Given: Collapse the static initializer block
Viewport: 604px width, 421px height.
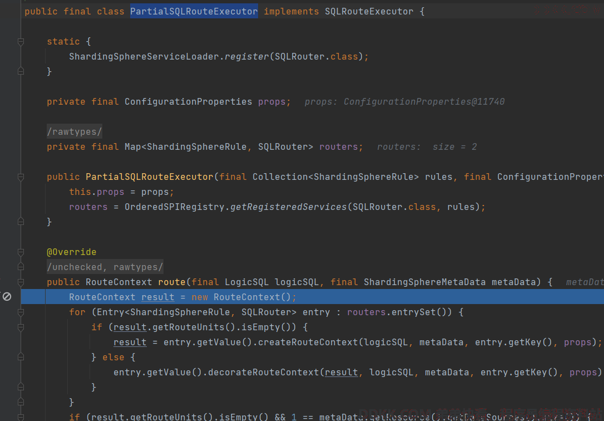Looking at the screenshot, I should click(21, 42).
